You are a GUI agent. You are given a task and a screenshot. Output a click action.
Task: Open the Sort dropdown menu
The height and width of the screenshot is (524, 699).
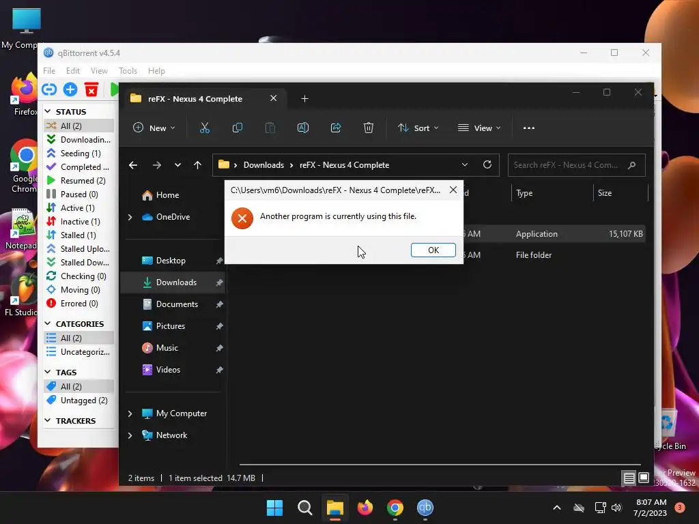click(x=418, y=128)
